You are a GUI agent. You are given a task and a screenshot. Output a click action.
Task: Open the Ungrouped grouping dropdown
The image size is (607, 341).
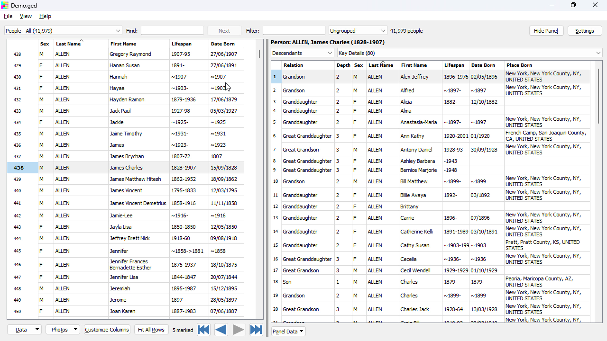pos(358,31)
